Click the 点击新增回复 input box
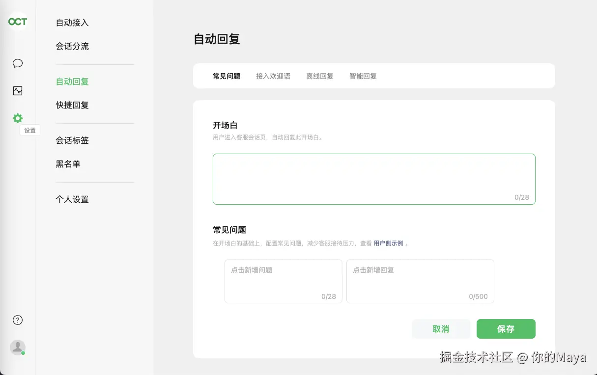597x375 pixels. [420, 281]
